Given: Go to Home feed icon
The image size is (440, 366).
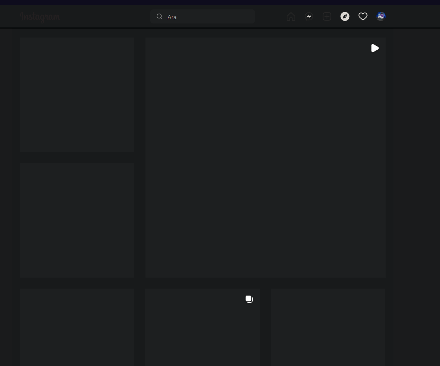Looking at the screenshot, I should 291,16.
